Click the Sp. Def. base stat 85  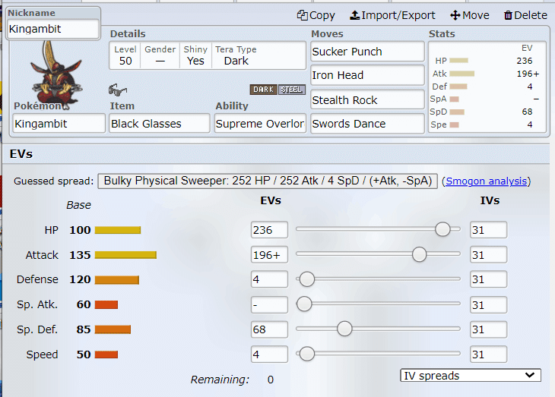[x=84, y=329]
